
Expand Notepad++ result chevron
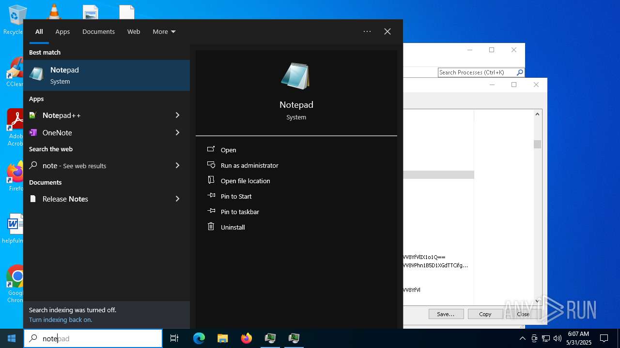[x=177, y=115]
